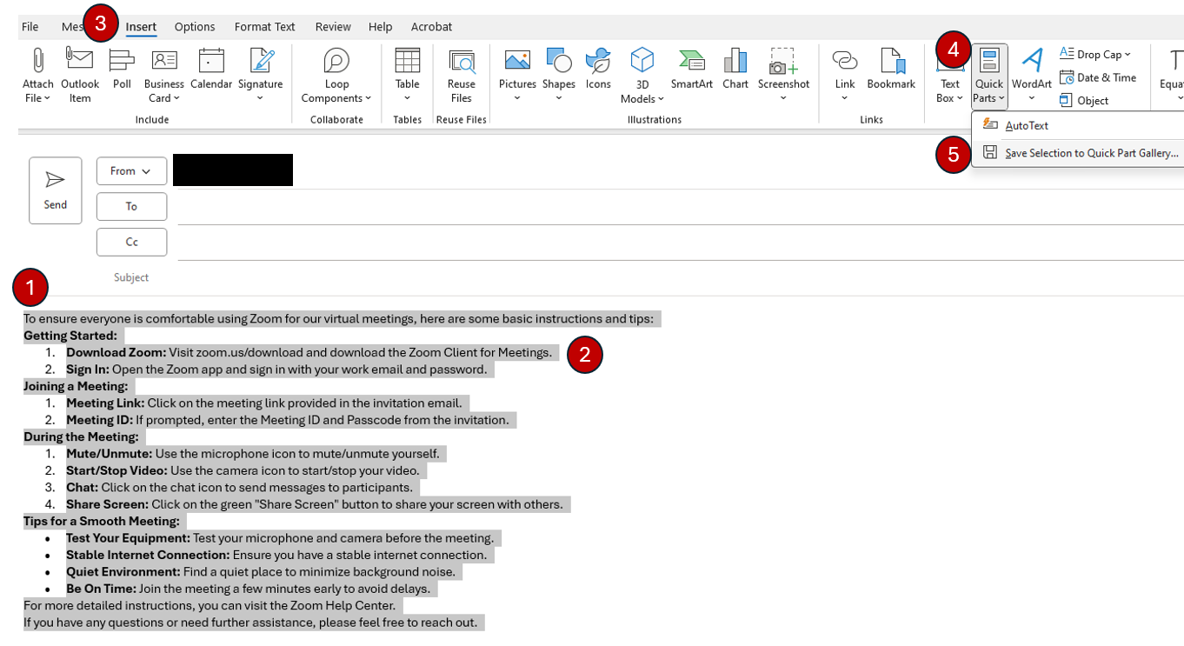Take a Screenshot from the ribbon
Viewport: 1184px width, 646px height.
[x=783, y=75]
